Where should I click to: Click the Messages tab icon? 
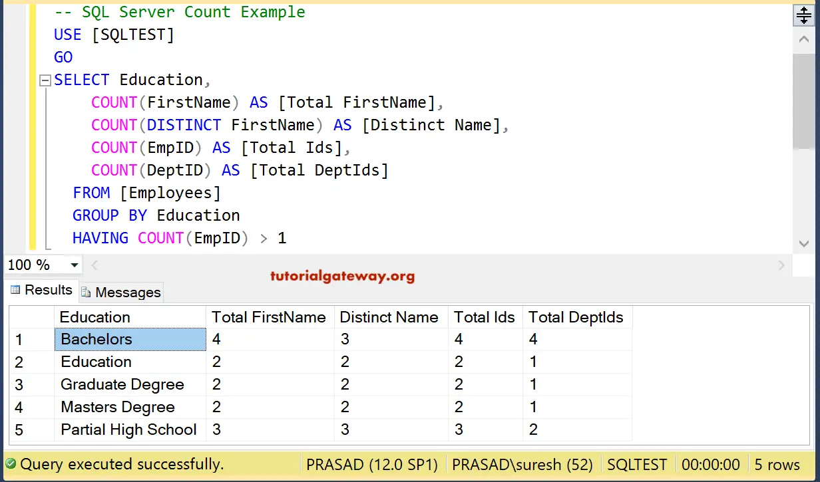click(87, 292)
